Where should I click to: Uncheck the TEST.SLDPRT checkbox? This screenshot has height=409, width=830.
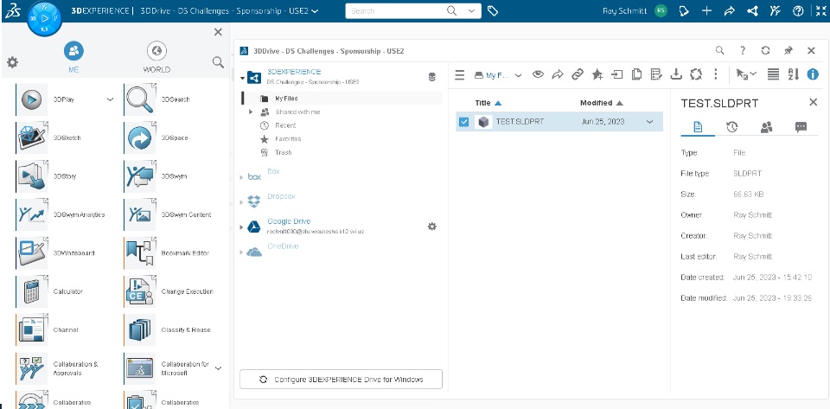[463, 122]
